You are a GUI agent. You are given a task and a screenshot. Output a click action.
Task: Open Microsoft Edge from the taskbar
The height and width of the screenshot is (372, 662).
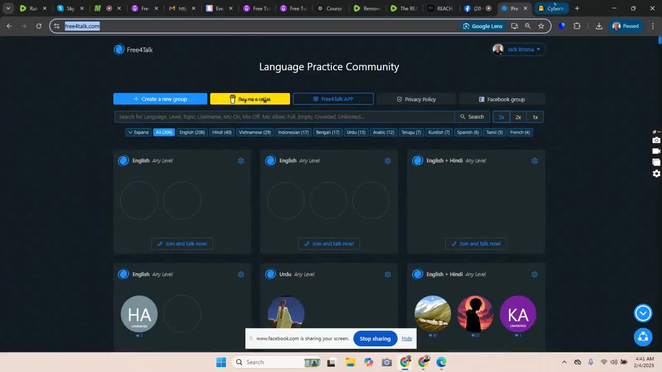click(x=441, y=362)
